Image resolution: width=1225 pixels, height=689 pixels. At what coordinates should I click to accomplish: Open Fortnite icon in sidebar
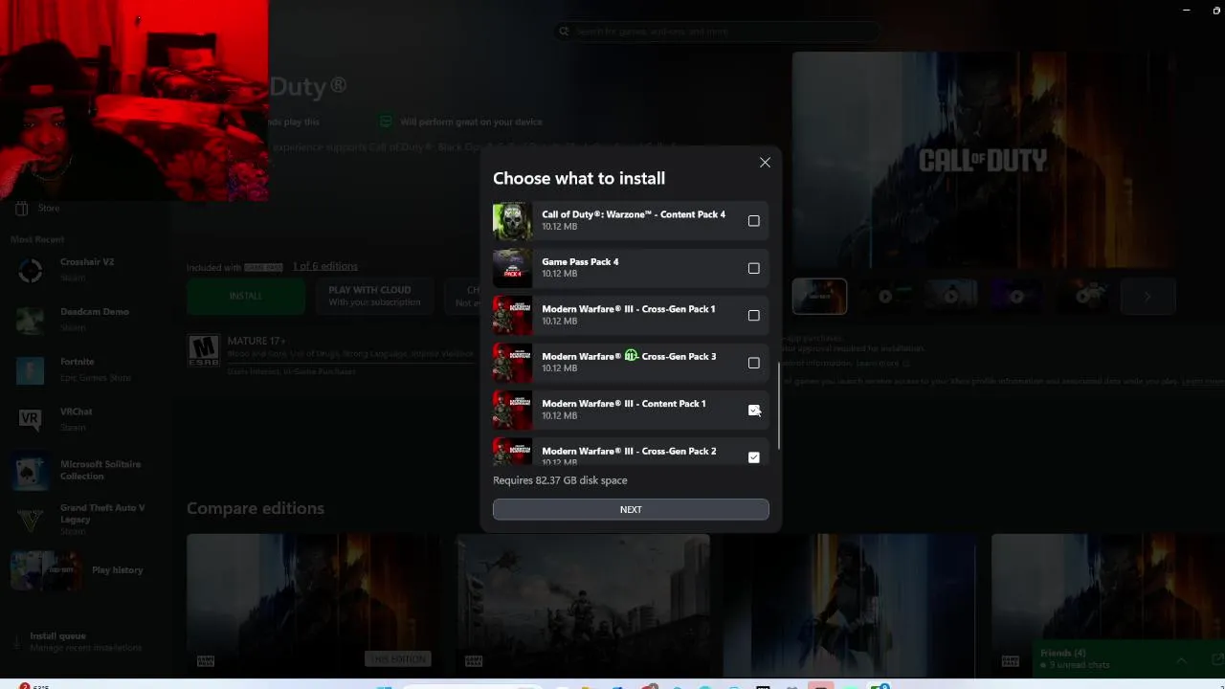coord(31,370)
